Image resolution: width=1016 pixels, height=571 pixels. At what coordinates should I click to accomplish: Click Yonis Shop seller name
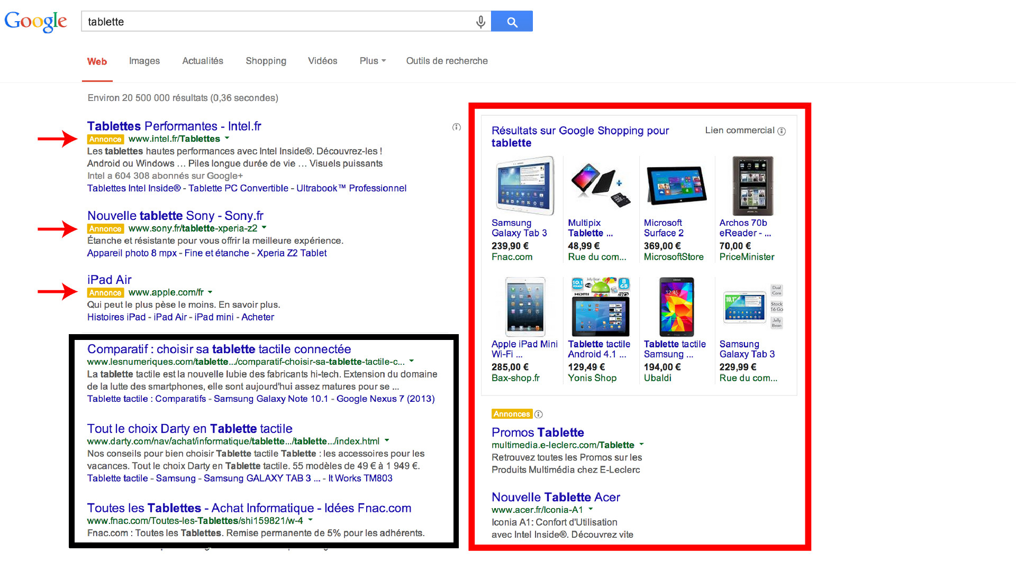click(592, 378)
